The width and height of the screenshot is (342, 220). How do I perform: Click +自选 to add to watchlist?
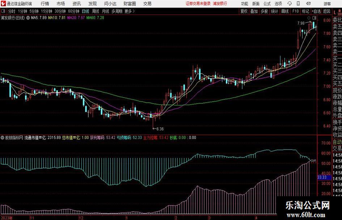click(x=316, y=11)
